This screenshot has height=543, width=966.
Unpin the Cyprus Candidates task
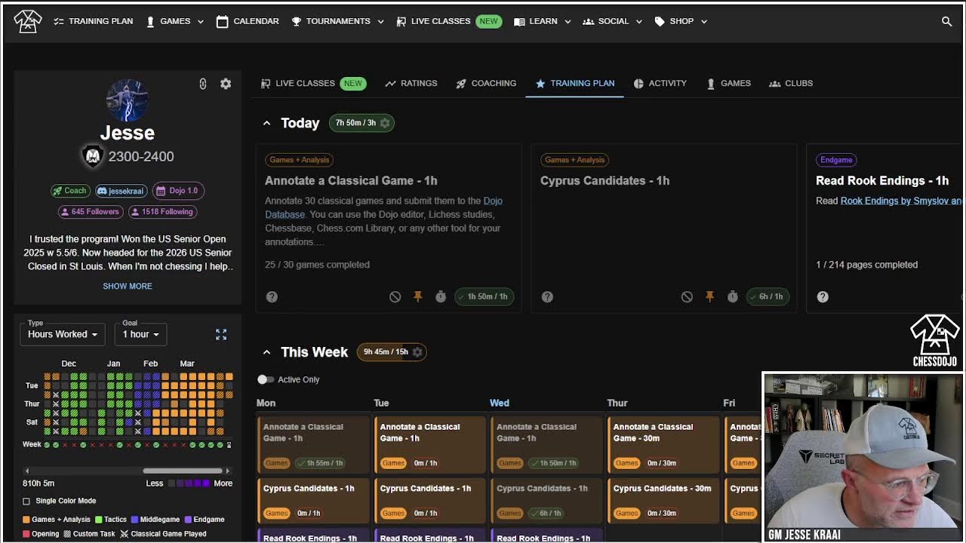coord(709,296)
